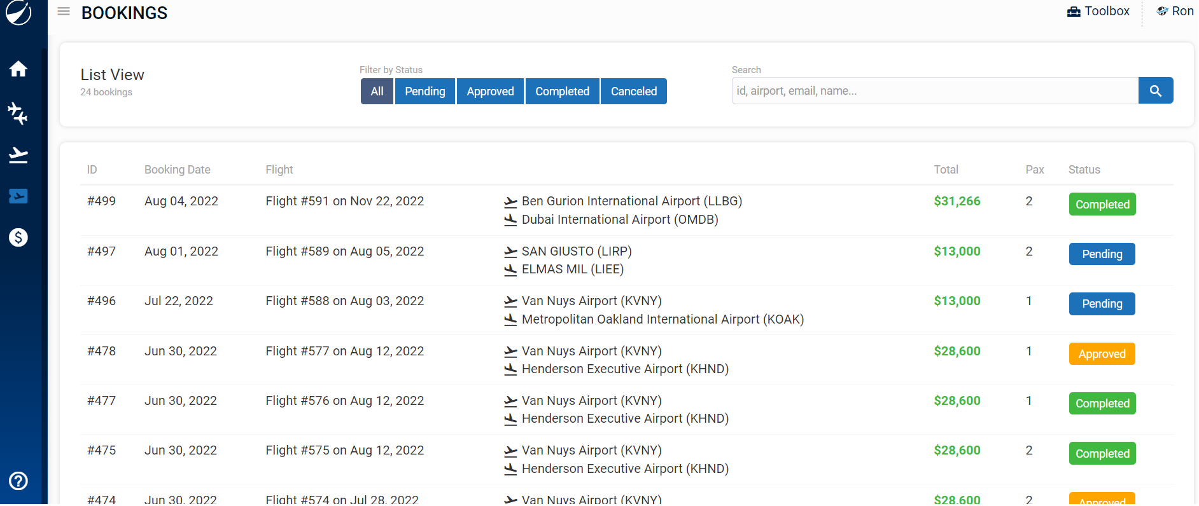Click the $31,266 total amount

point(957,202)
